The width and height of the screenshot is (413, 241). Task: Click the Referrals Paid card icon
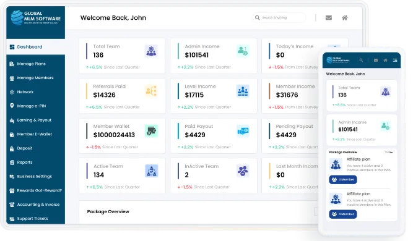point(151,91)
